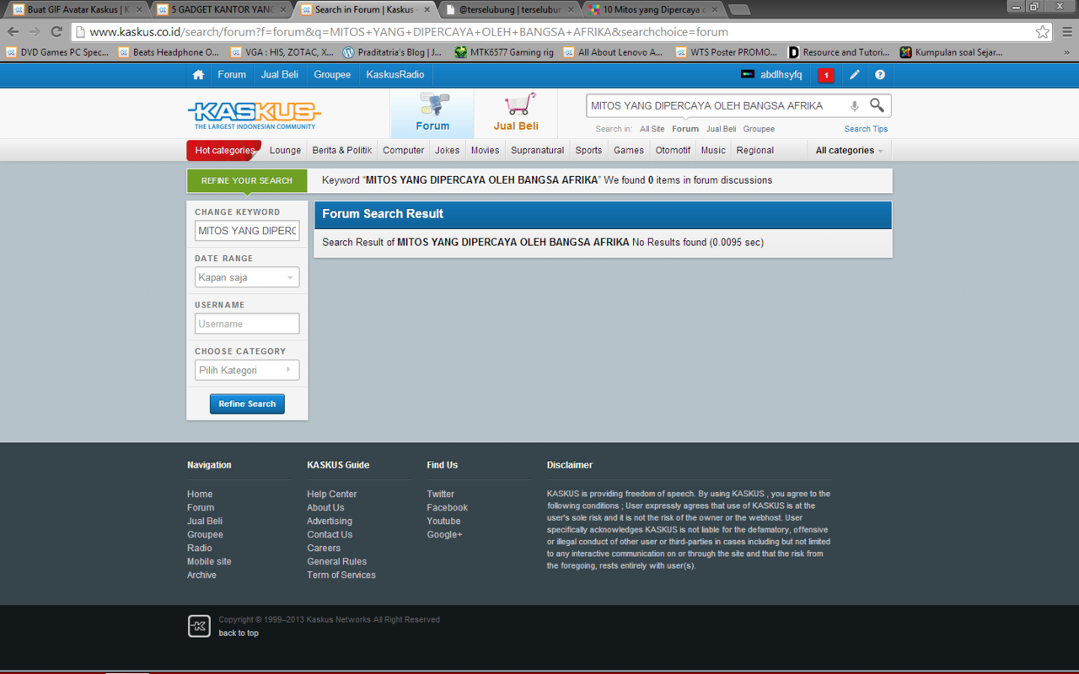The image size is (1079, 674).
Task: Click the KASKUS logo
Action: 254,115
